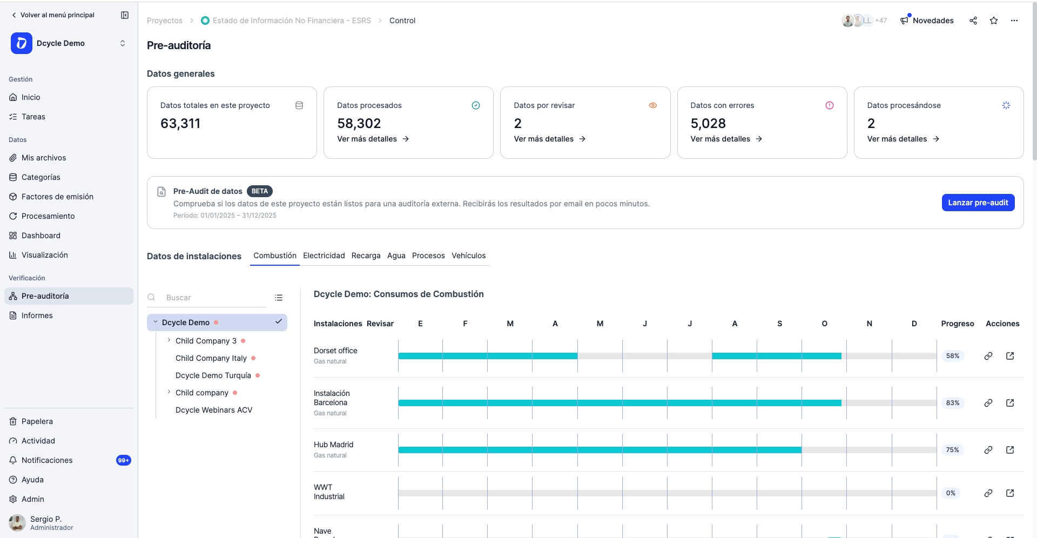Switch to the Recarga tab
The height and width of the screenshot is (538, 1037).
(x=366, y=255)
